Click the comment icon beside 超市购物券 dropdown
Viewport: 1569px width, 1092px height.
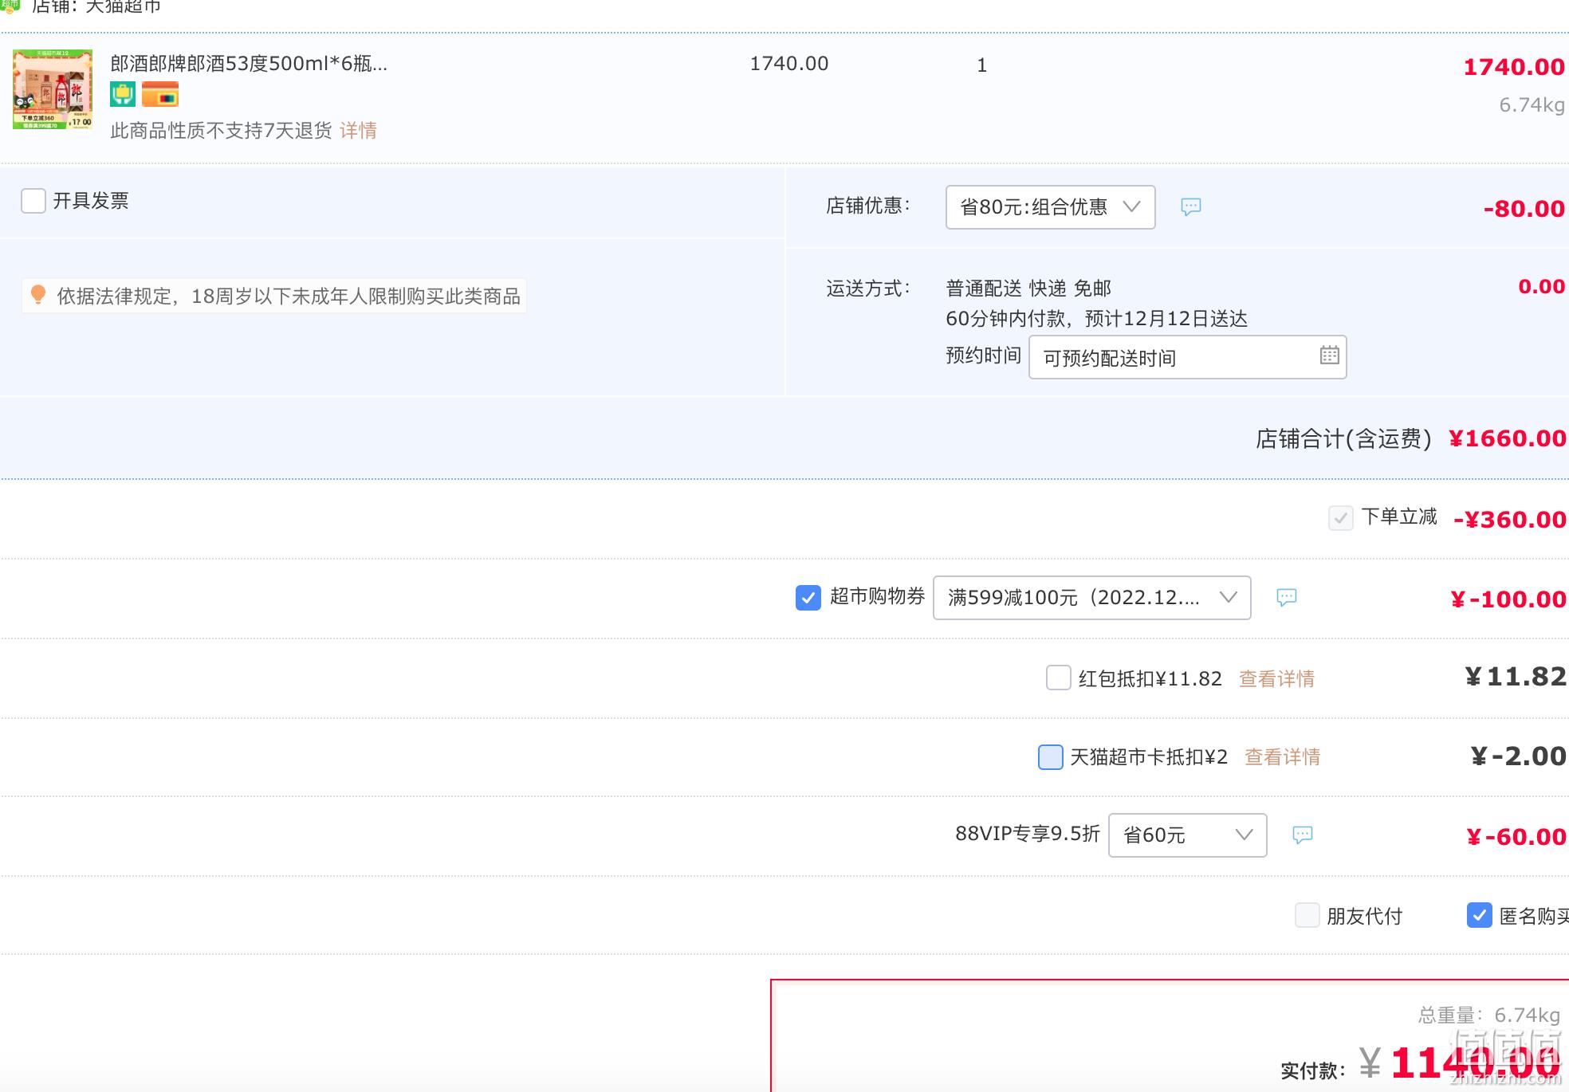tap(1286, 598)
